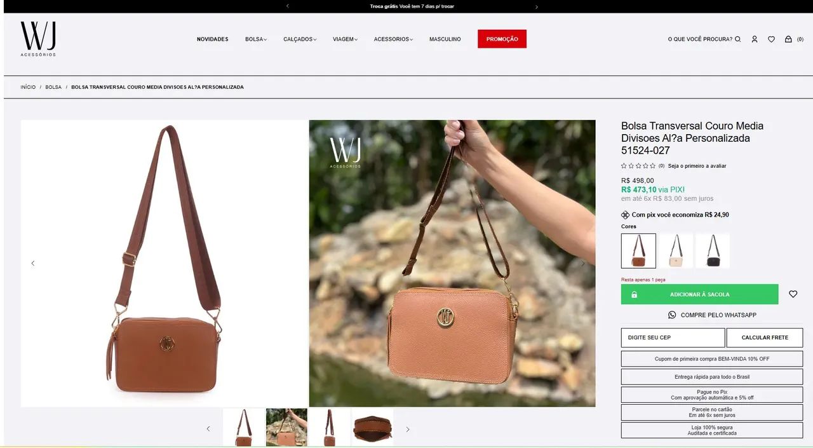Select first thumbnail of brown bag with strap
This screenshot has height=448, width=813.
[244, 428]
